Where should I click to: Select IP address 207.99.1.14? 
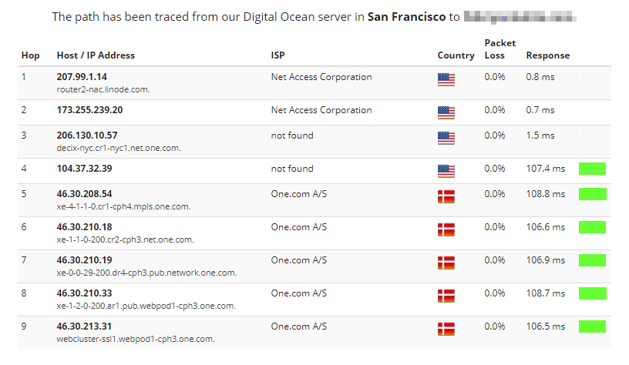point(82,77)
